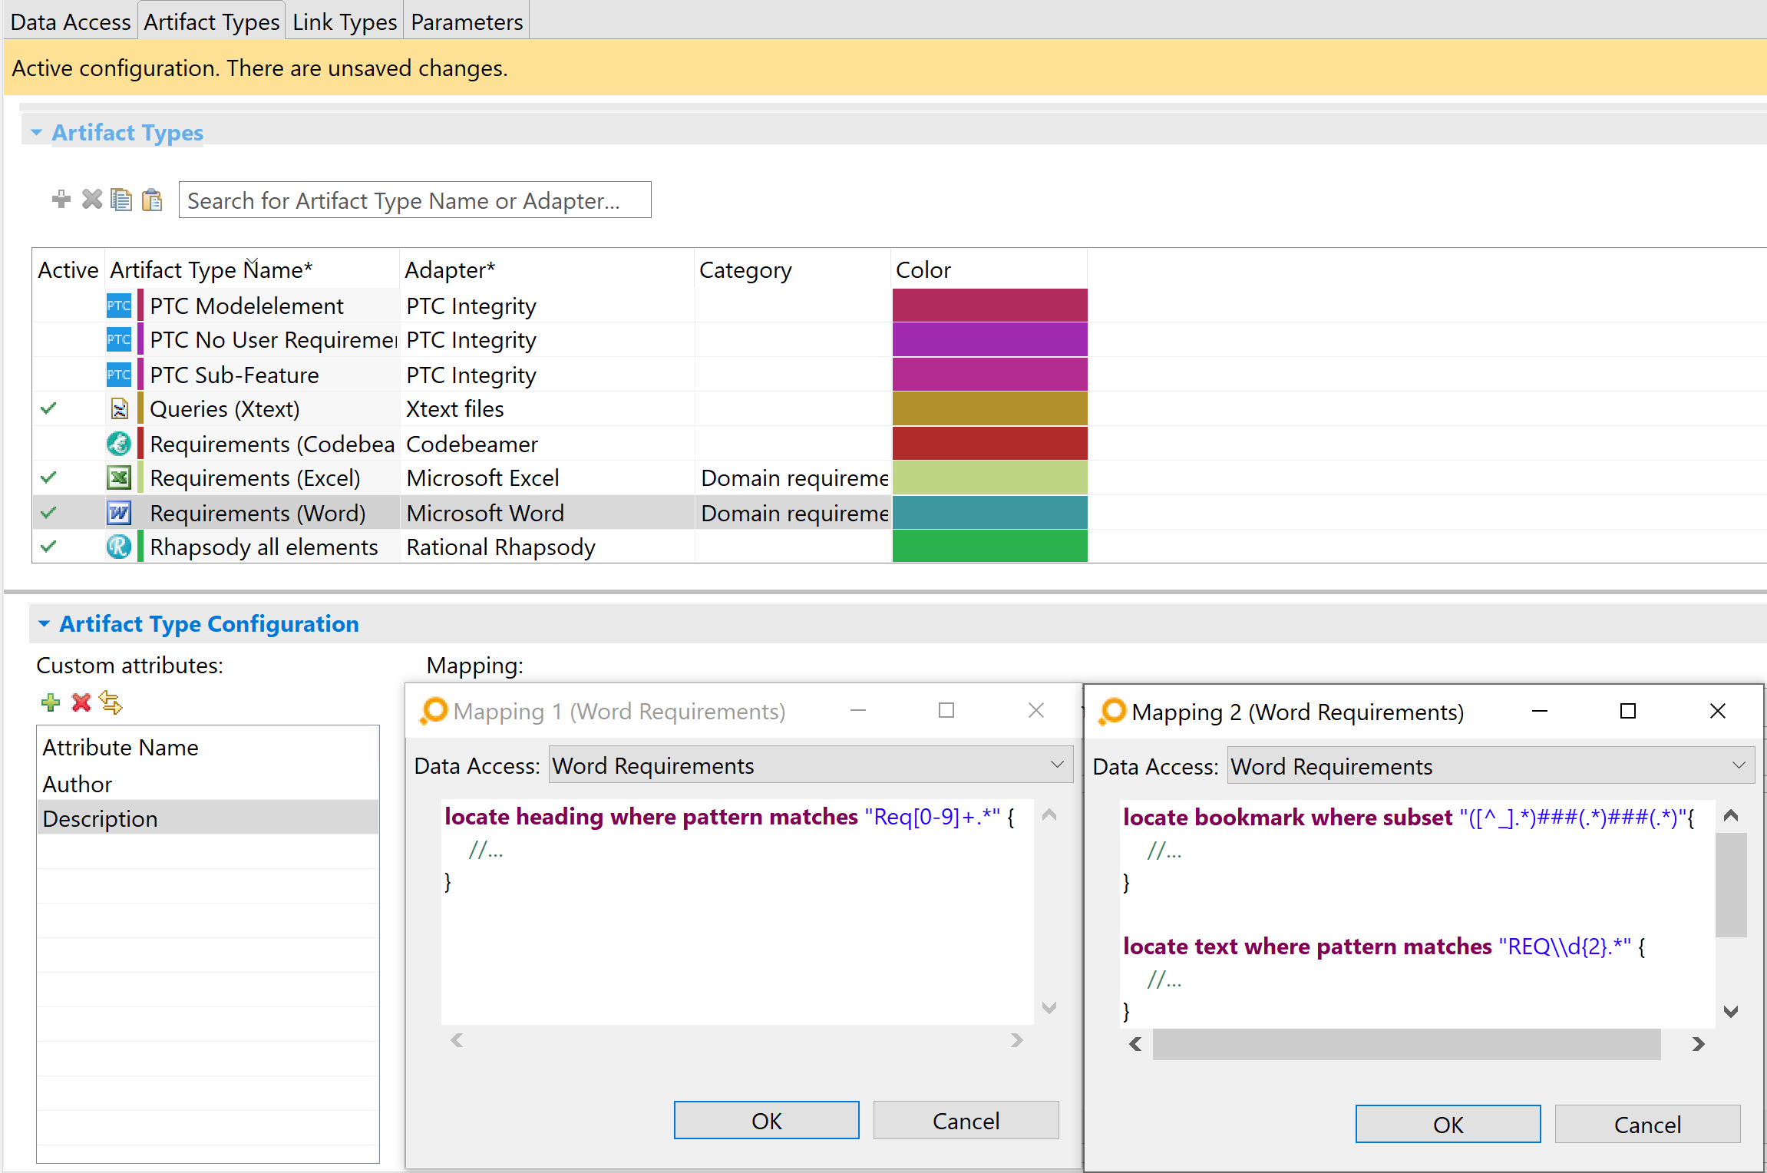Click the locate heading line in Mapping 1

click(x=729, y=816)
